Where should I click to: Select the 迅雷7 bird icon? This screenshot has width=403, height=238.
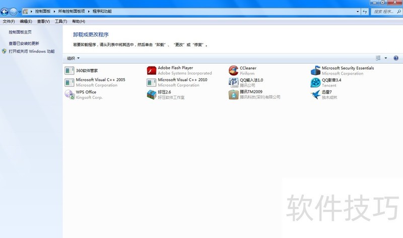(315, 94)
